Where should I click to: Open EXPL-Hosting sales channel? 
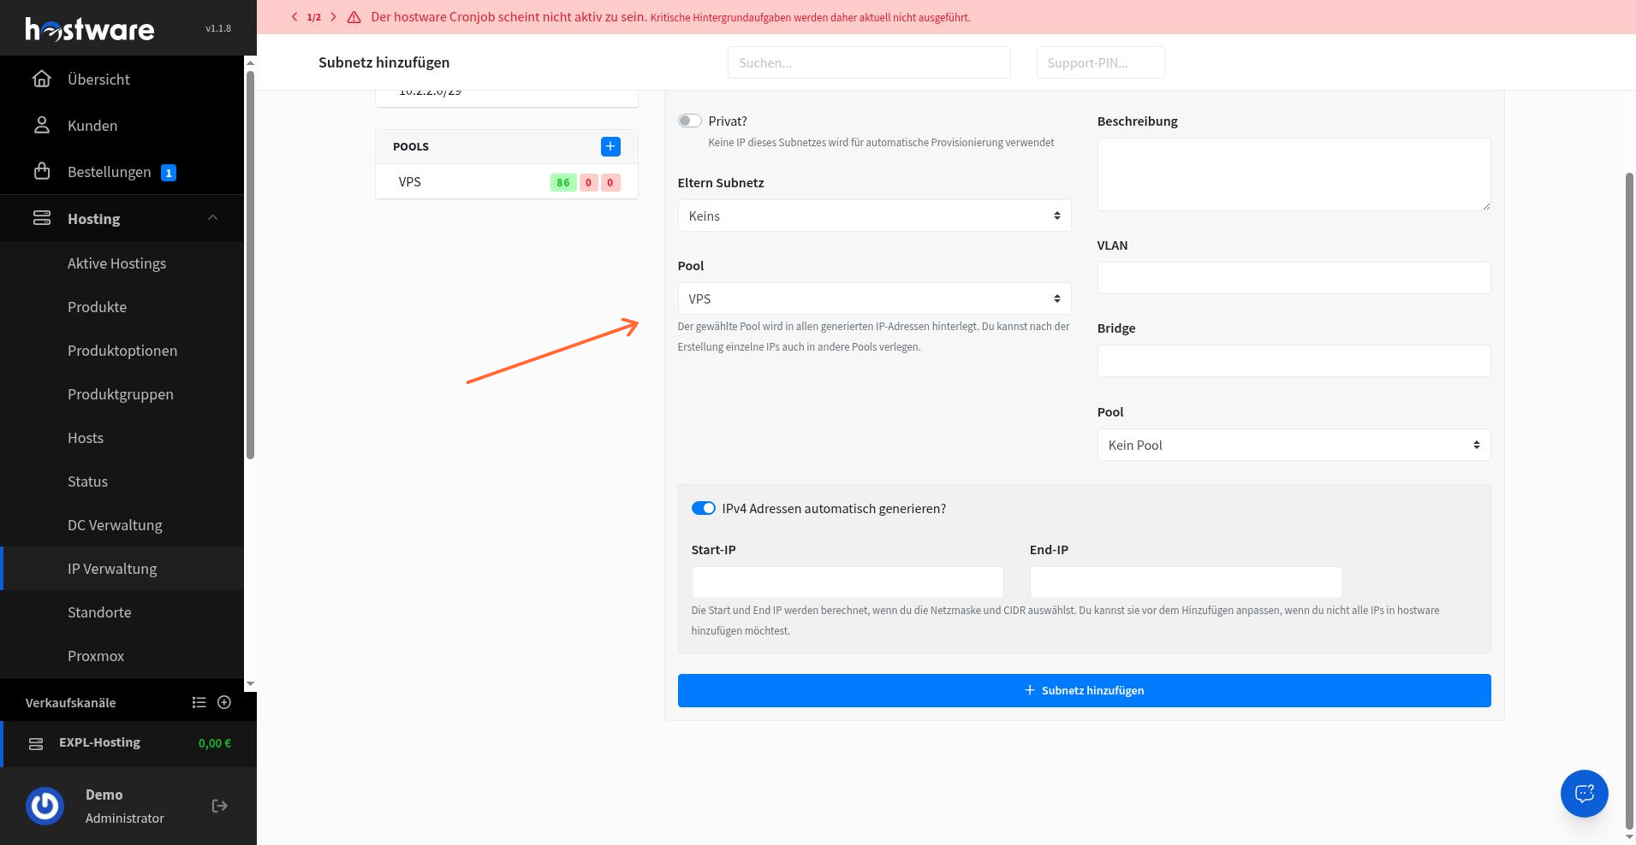pos(128,743)
